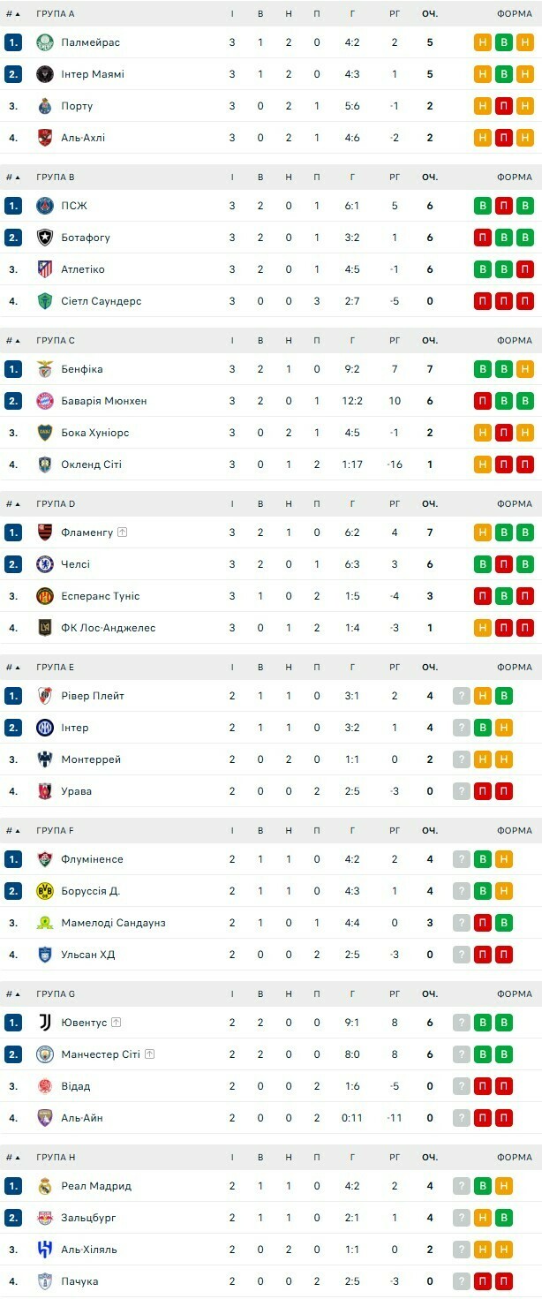The image size is (542, 1299).
Task: Click Seattle Sounders' last red П form badge
Action: click(525, 301)
